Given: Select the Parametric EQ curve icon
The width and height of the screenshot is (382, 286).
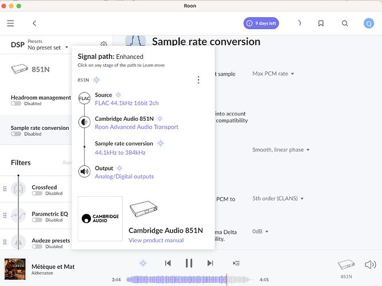Looking at the screenshot, I should (x=18, y=215).
